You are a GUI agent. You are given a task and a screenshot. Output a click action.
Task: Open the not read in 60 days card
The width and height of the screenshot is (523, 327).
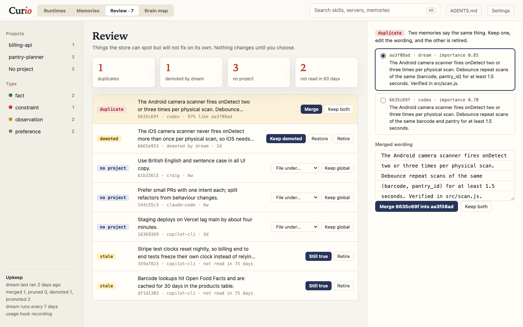[327, 72]
